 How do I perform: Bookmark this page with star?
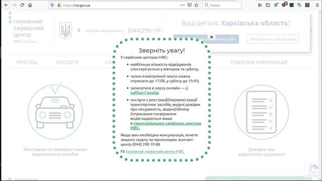coord(196,5)
